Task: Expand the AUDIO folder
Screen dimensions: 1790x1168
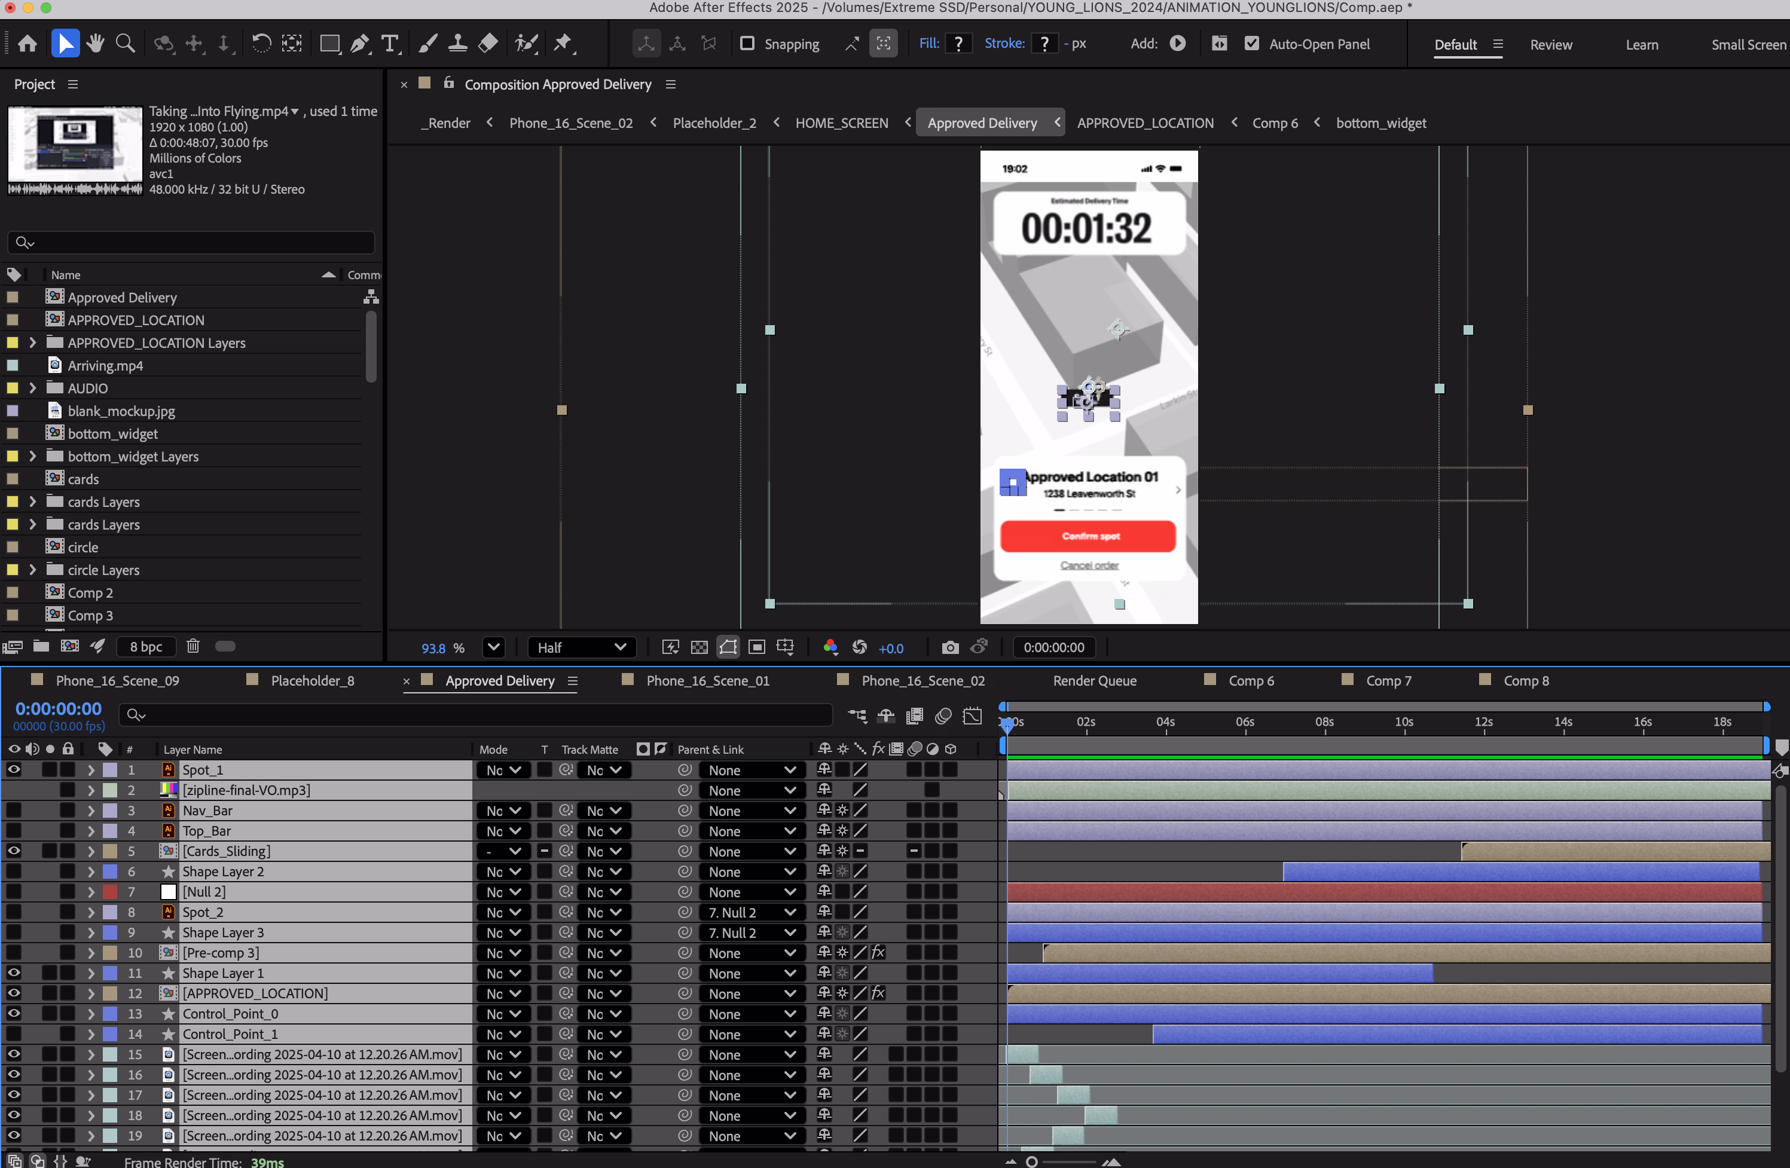Action: tap(32, 388)
